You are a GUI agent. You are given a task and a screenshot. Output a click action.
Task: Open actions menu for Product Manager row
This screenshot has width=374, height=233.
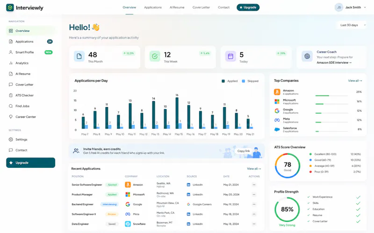[254, 194]
